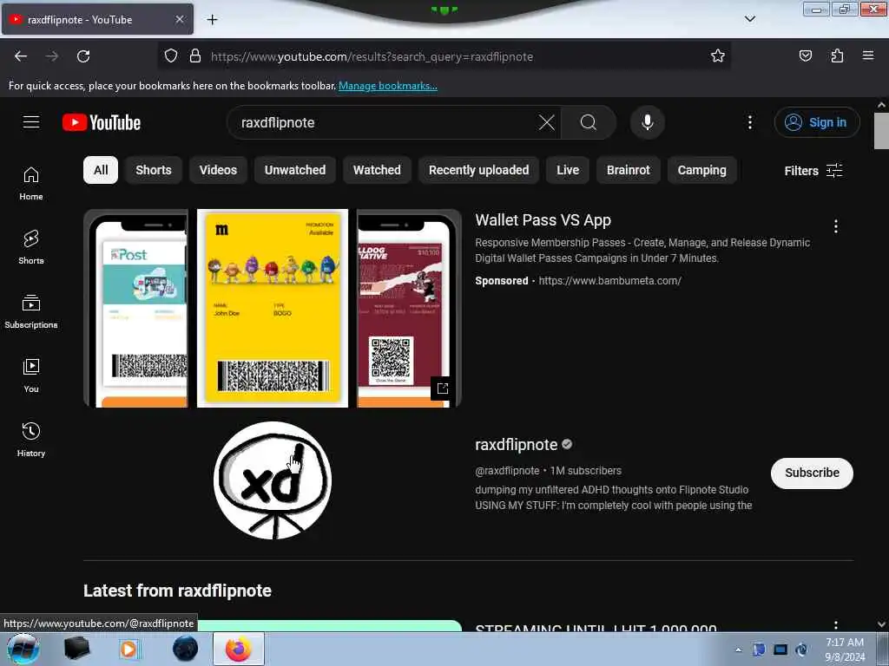The image size is (889, 666).
Task: Subscribe to raxdflipnote channel
Action: [x=812, y=473]
